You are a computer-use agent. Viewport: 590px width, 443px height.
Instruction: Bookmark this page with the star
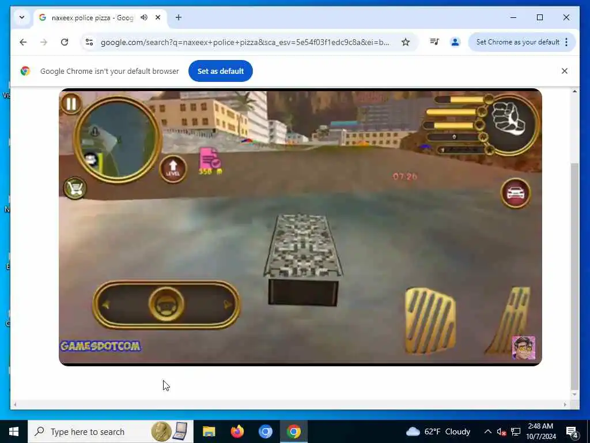pyautogui.click(x=405, y=42)
